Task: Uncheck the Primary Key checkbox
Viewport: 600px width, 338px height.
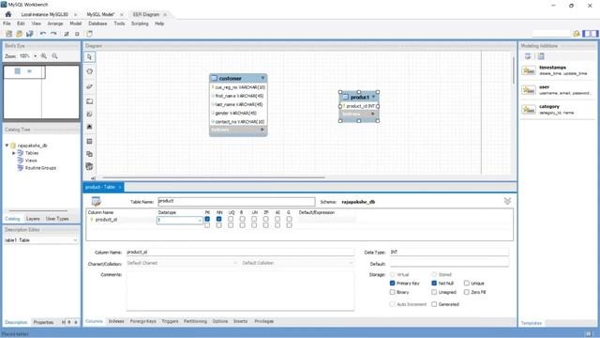Action: [x=392, y=284]
